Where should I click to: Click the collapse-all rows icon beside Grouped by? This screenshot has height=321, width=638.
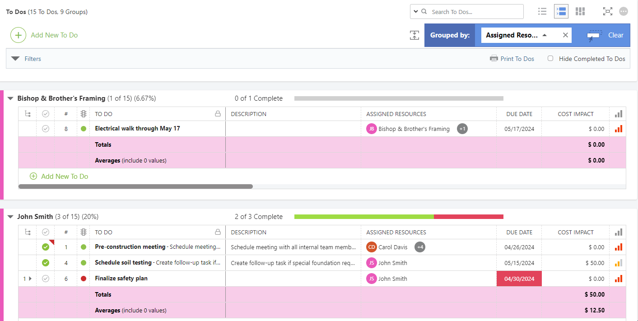point(414,35)
